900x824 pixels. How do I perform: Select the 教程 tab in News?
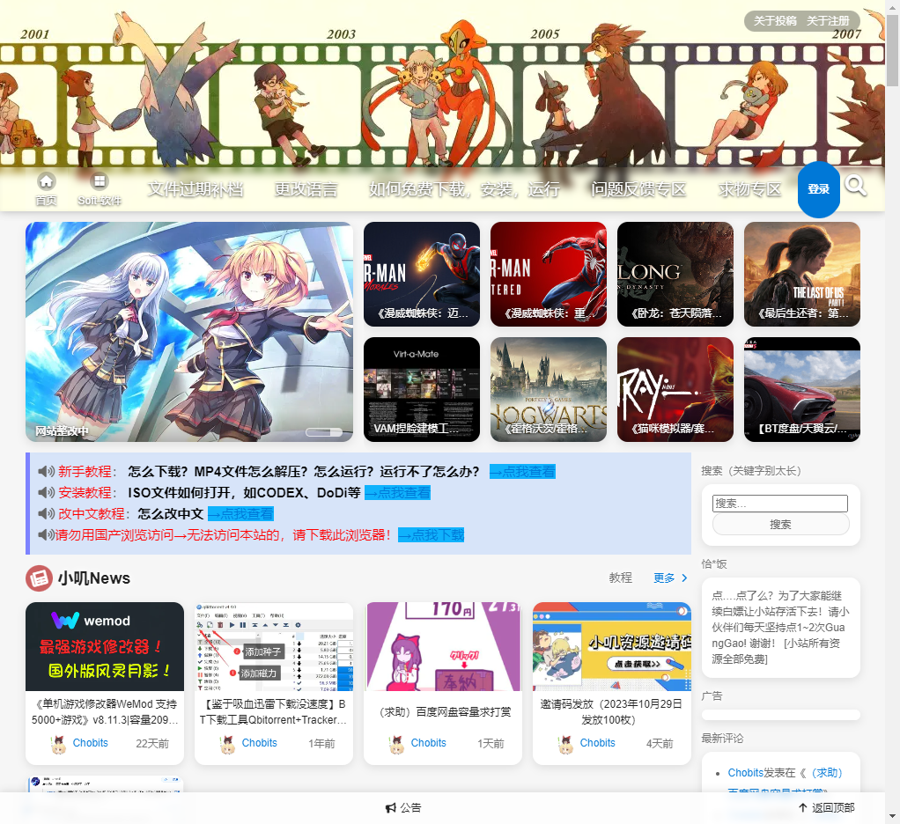[x=621, y=578]
